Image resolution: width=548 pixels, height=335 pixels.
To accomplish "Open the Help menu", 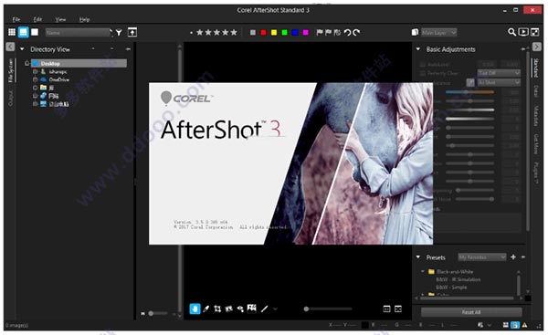I will tap(84, 19).
